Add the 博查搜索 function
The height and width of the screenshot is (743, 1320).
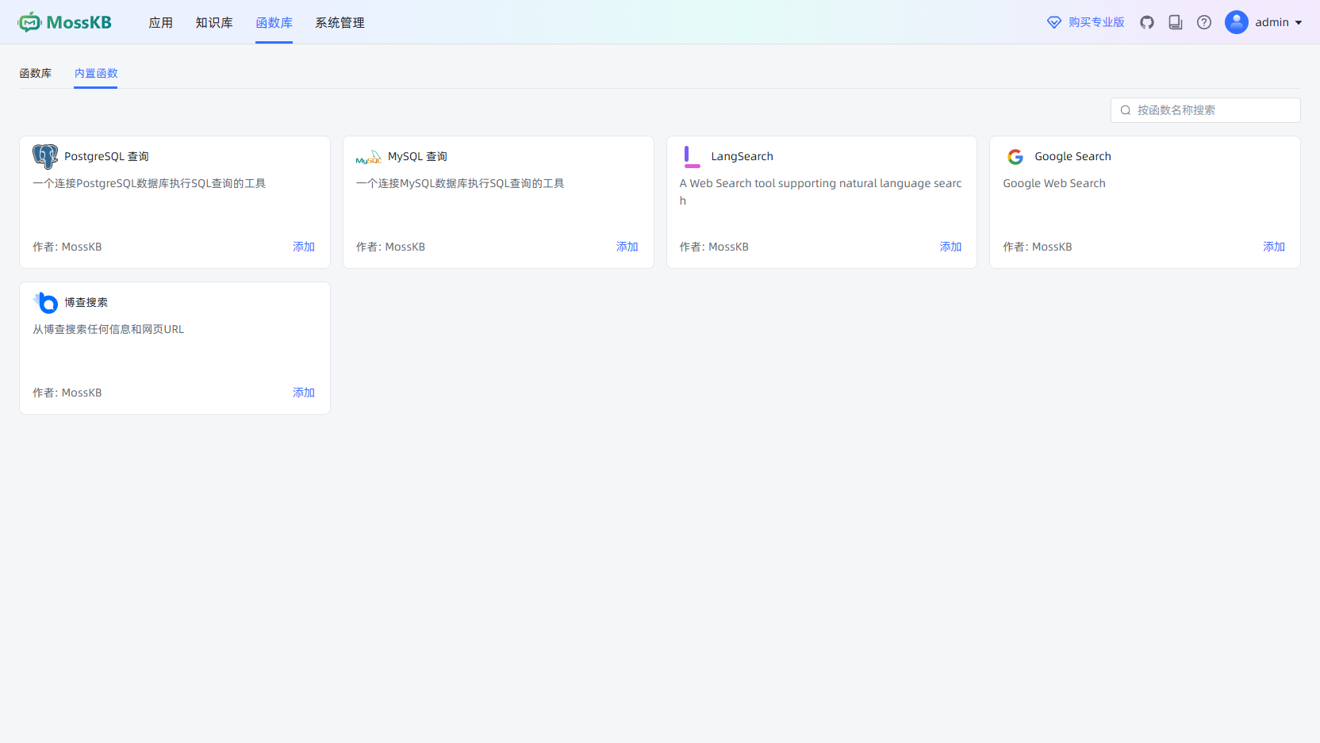[304, 393]
